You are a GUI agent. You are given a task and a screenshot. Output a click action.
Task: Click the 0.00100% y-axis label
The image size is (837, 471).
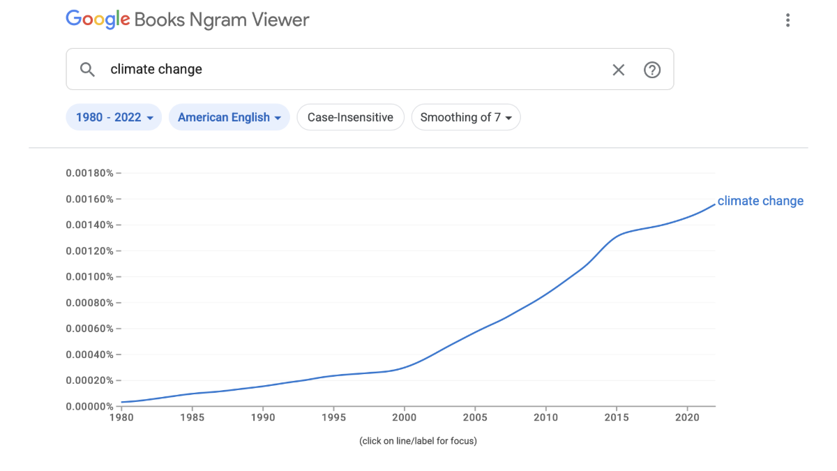89,276
